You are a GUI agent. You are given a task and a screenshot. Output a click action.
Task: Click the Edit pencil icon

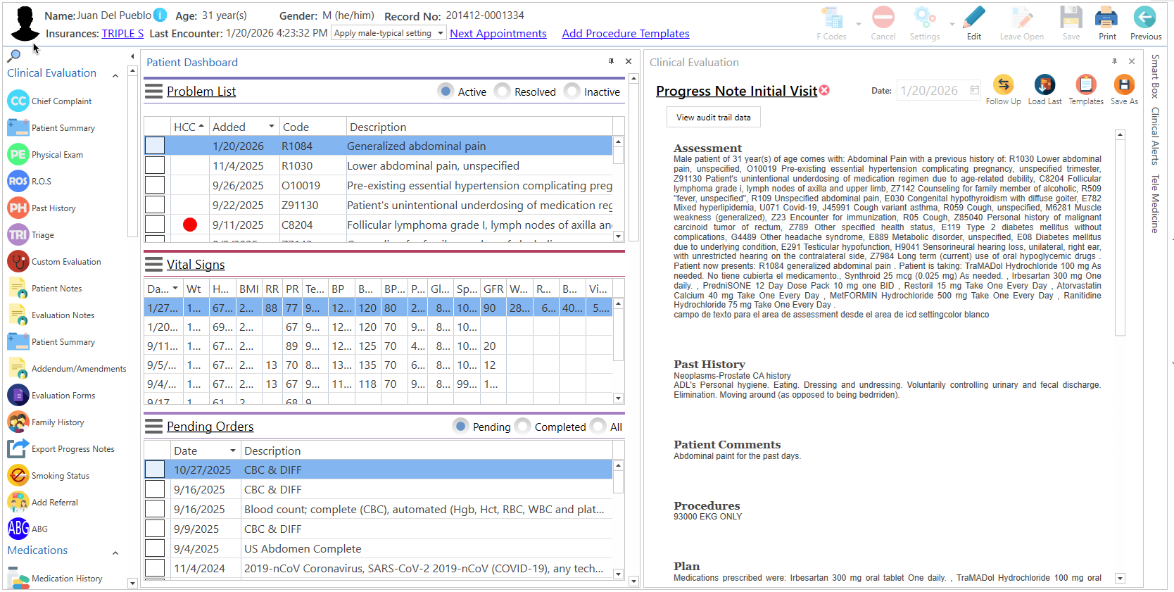coord(974,18)
